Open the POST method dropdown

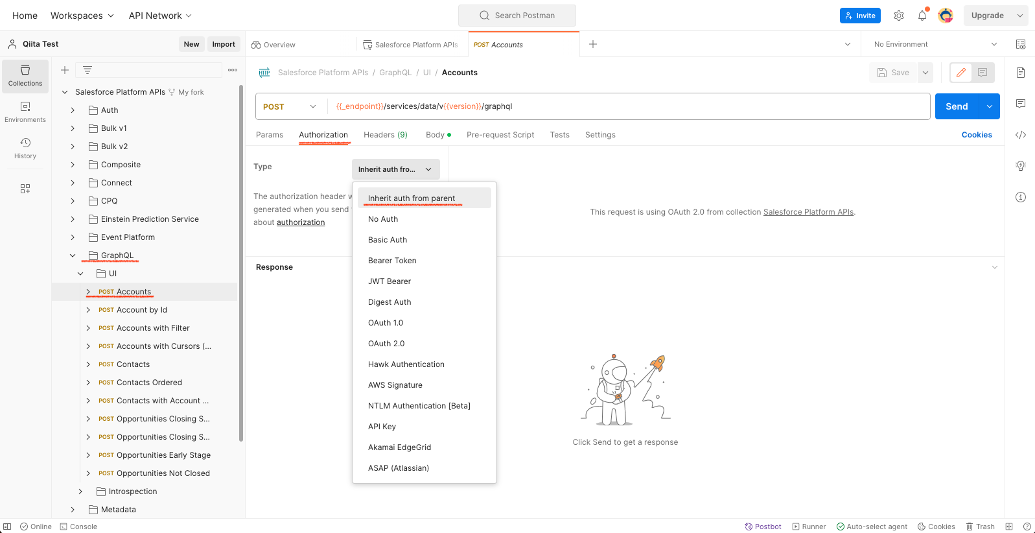[289, 106]
